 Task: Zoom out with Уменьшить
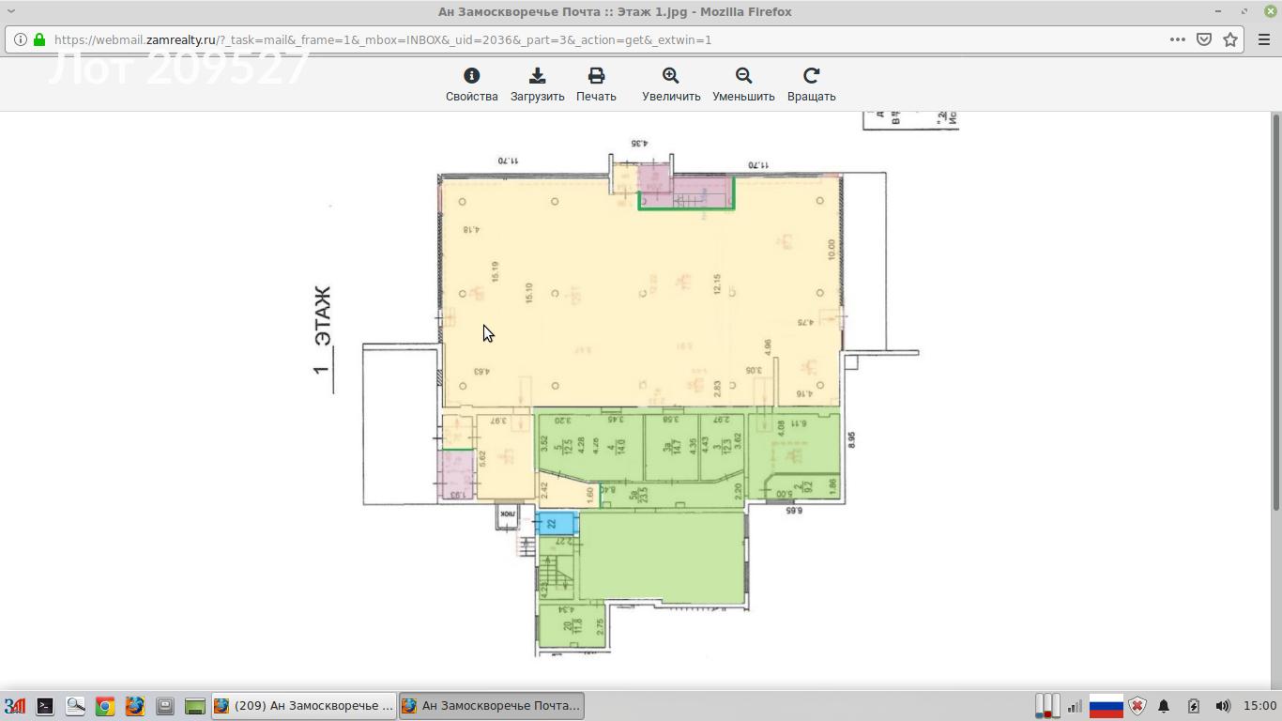pos(743,84)
